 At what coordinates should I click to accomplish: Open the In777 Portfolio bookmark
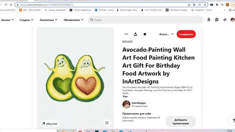152,10
